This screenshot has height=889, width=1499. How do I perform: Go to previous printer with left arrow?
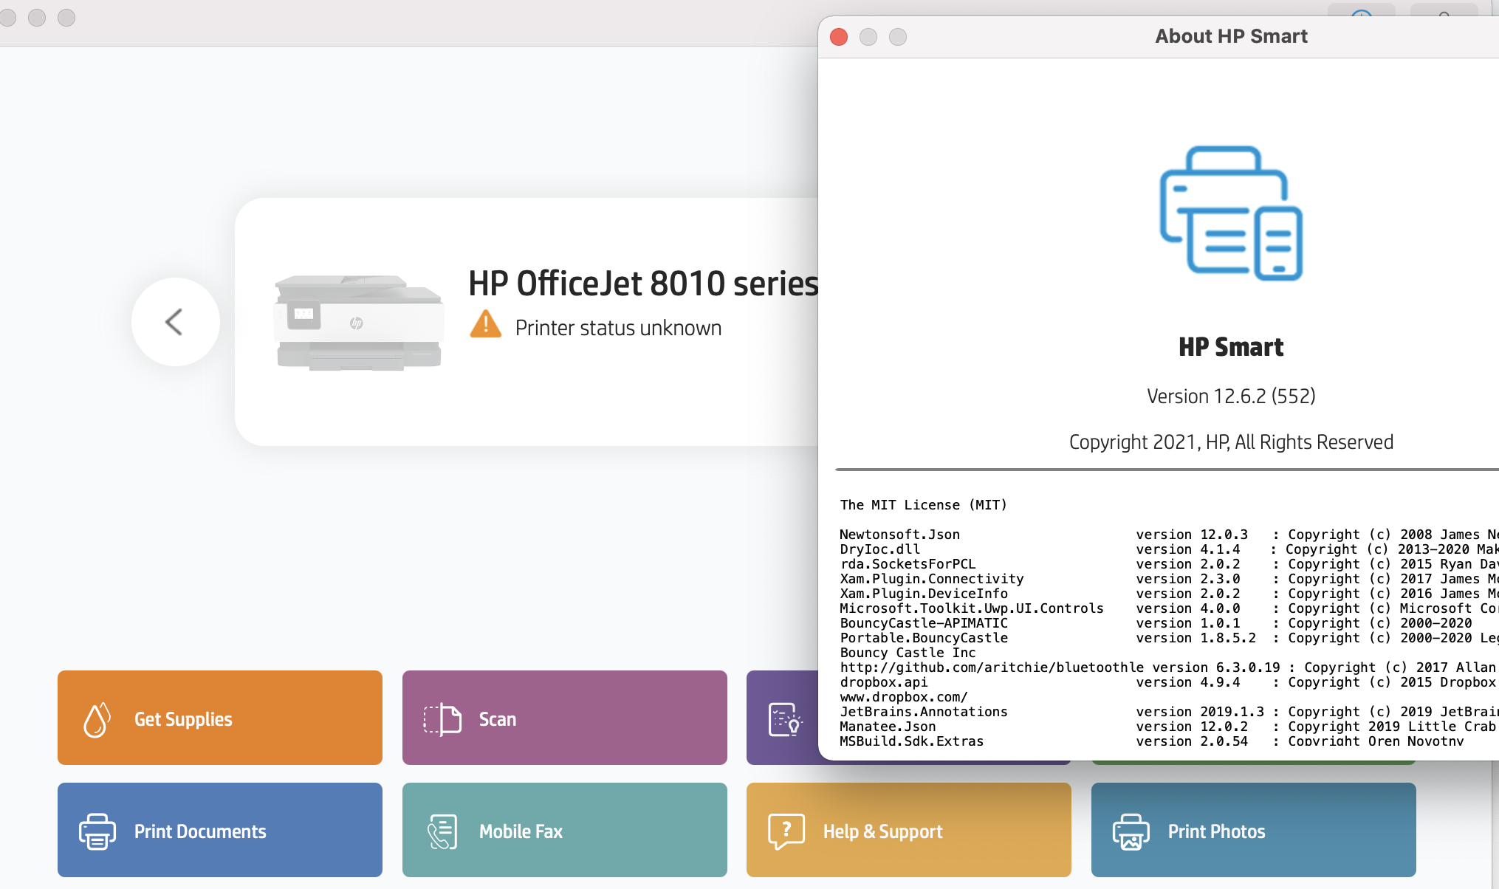point(175,322)
